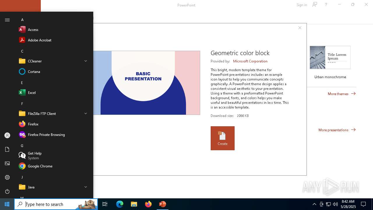
Task: Open the notification center
Action: coord(364,204)
